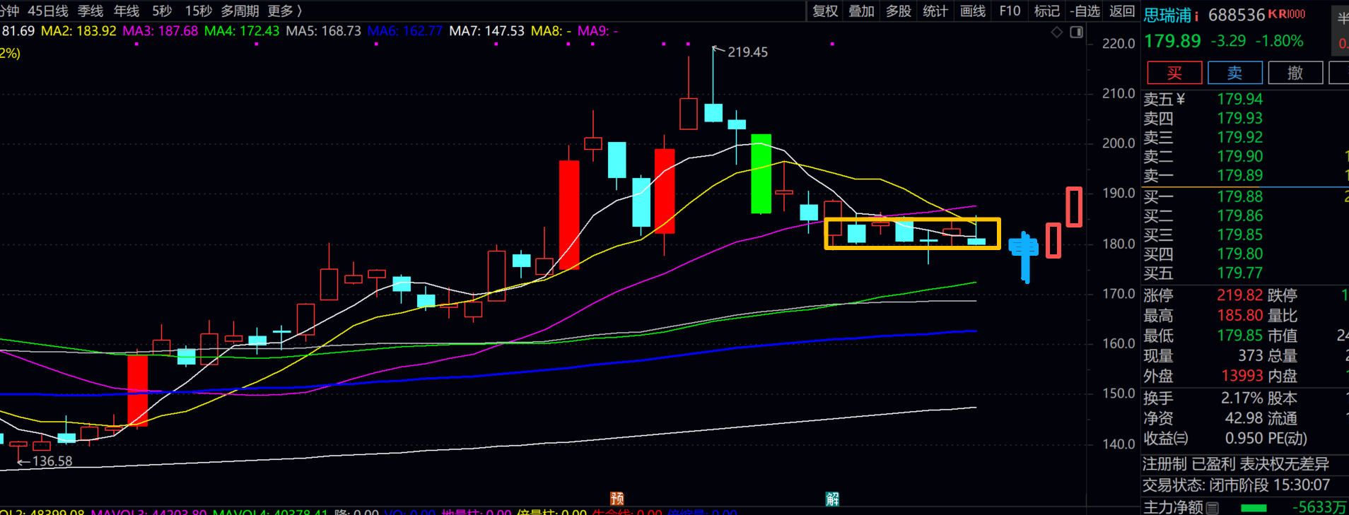
Task: Click the red info icon beside 思瑞浦
Action: pyautogui.click(x=1196, y=16)
